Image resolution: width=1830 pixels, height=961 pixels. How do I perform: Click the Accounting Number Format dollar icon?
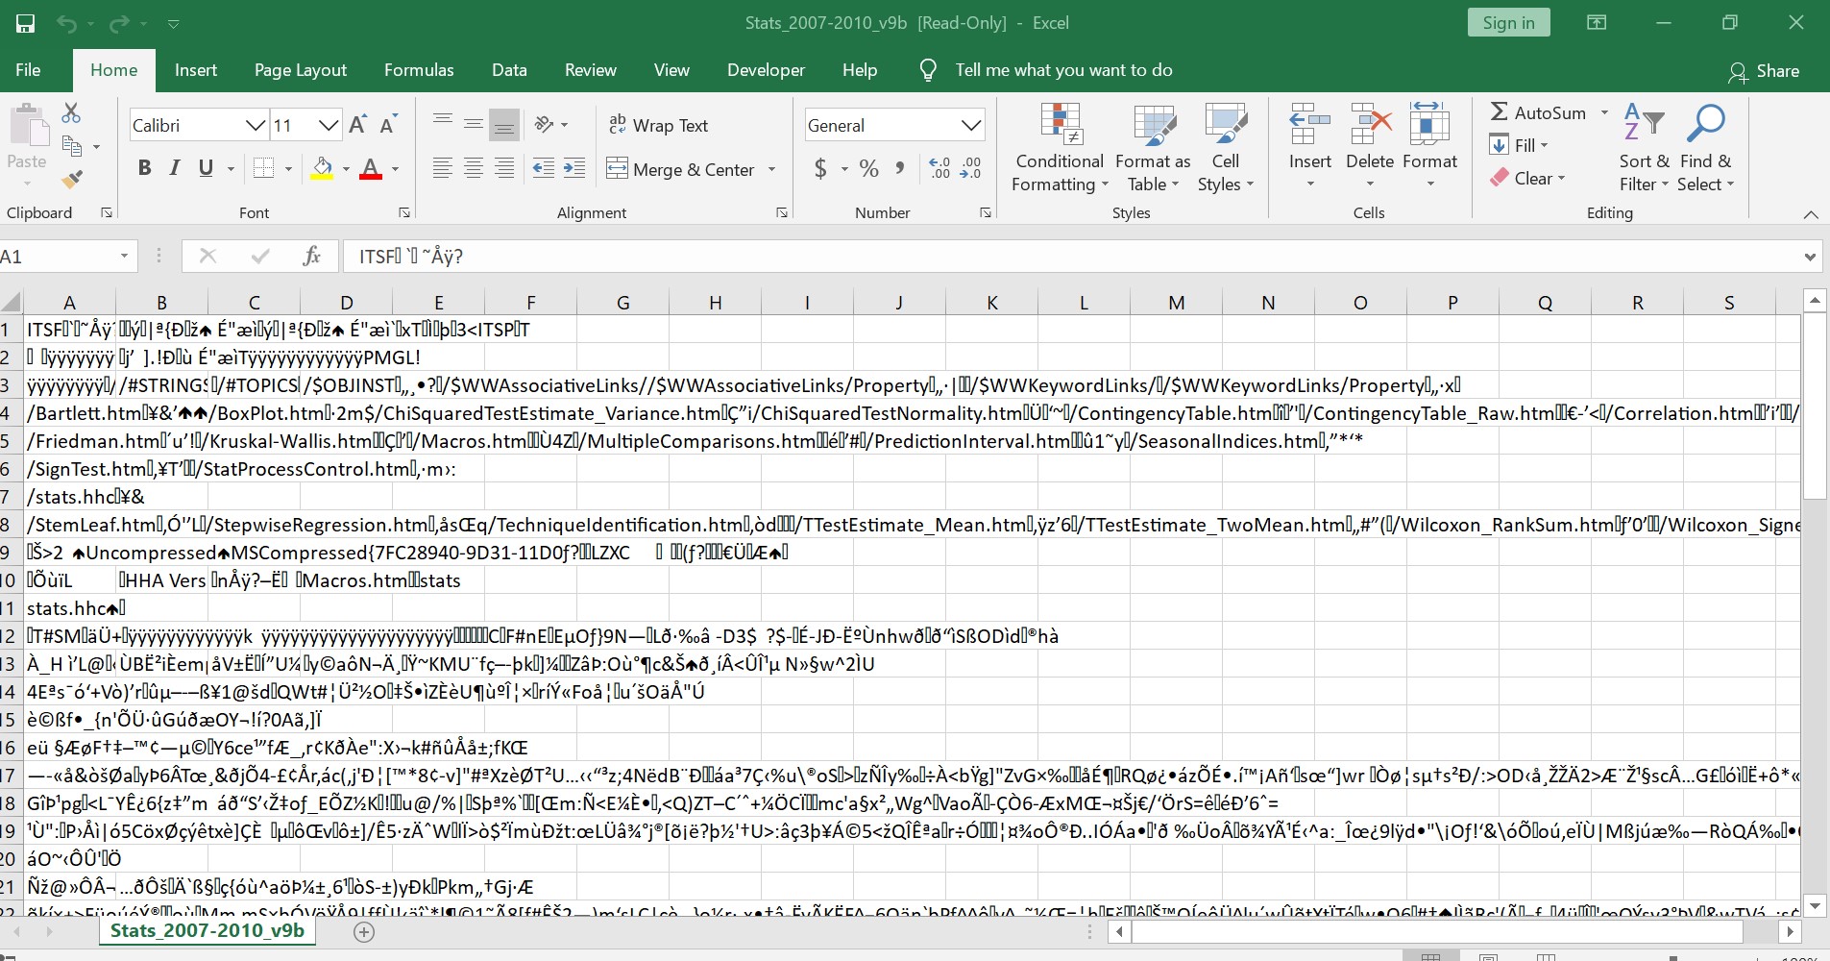pos(820,169)
